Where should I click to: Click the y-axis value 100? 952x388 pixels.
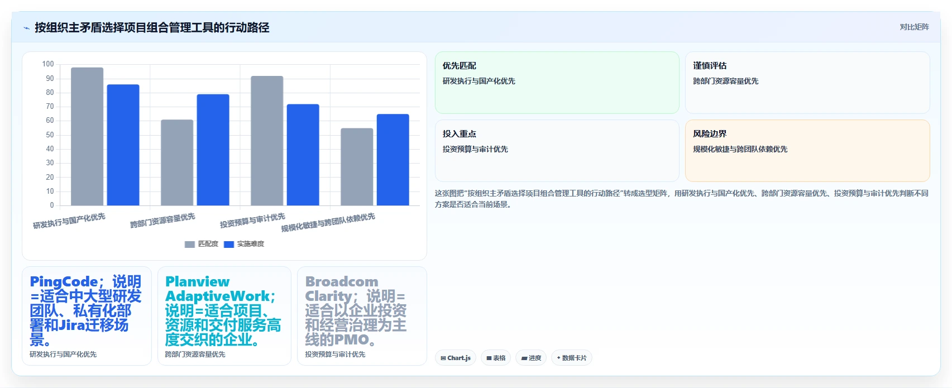[x=48, y=64]
